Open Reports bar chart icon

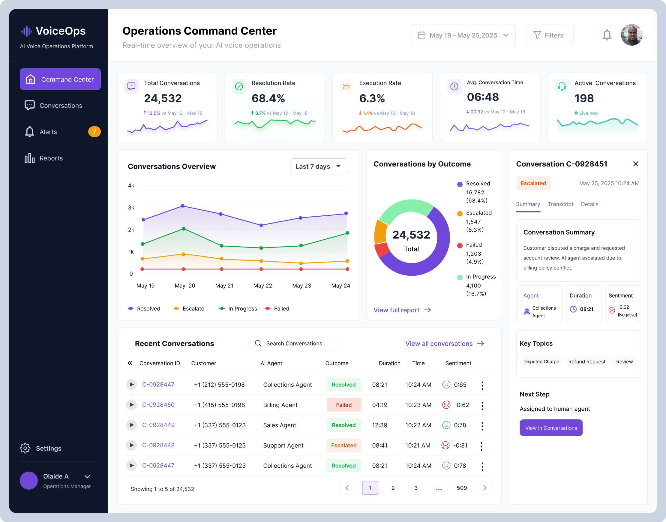tap(30, 158)
